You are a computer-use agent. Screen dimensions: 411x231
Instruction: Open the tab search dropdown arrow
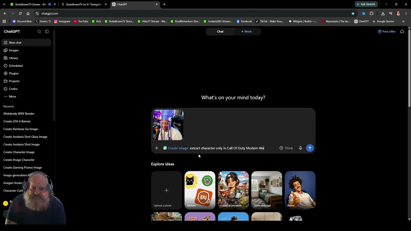(4, 4)
